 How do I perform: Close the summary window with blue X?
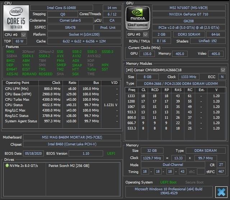221,192
